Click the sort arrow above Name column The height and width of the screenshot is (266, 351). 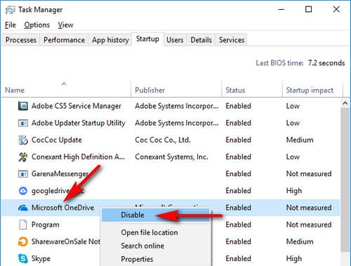[x=64, y=84]
